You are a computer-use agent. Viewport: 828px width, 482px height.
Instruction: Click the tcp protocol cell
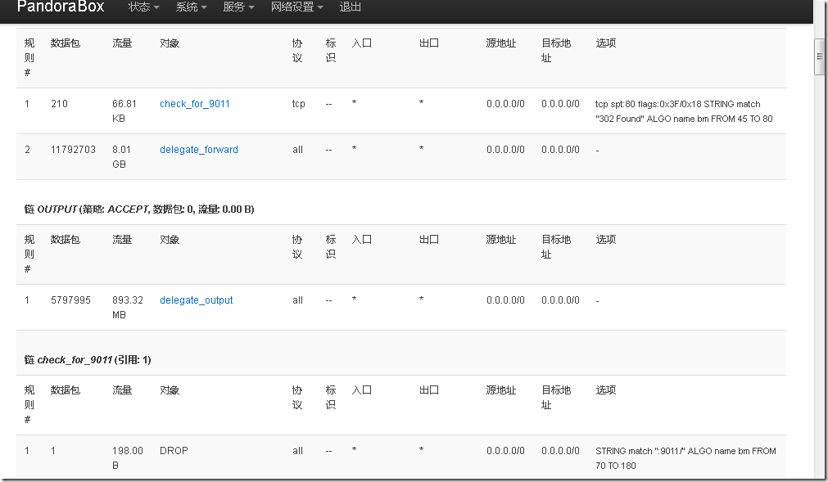click(298, 104)
